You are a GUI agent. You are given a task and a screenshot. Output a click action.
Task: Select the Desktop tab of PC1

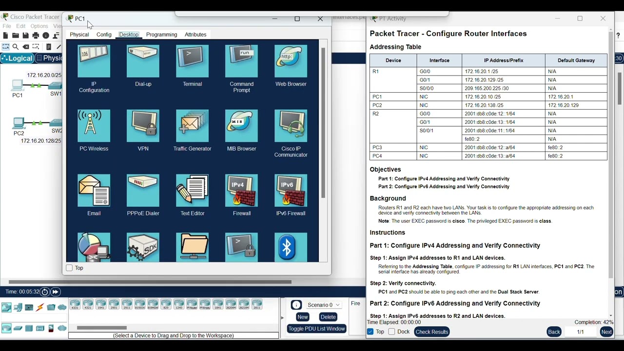click(129, 35)
